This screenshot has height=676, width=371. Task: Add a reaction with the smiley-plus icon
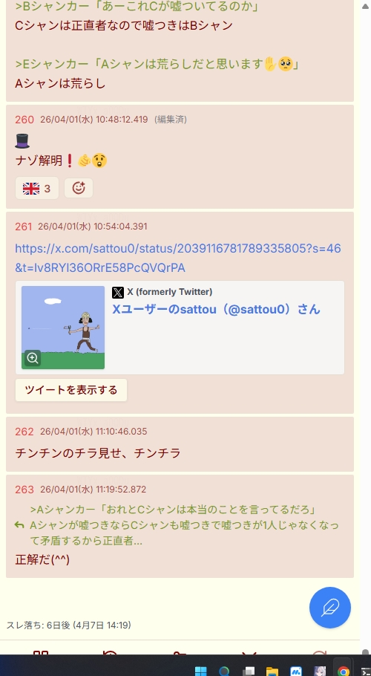(x=79, y=188)
